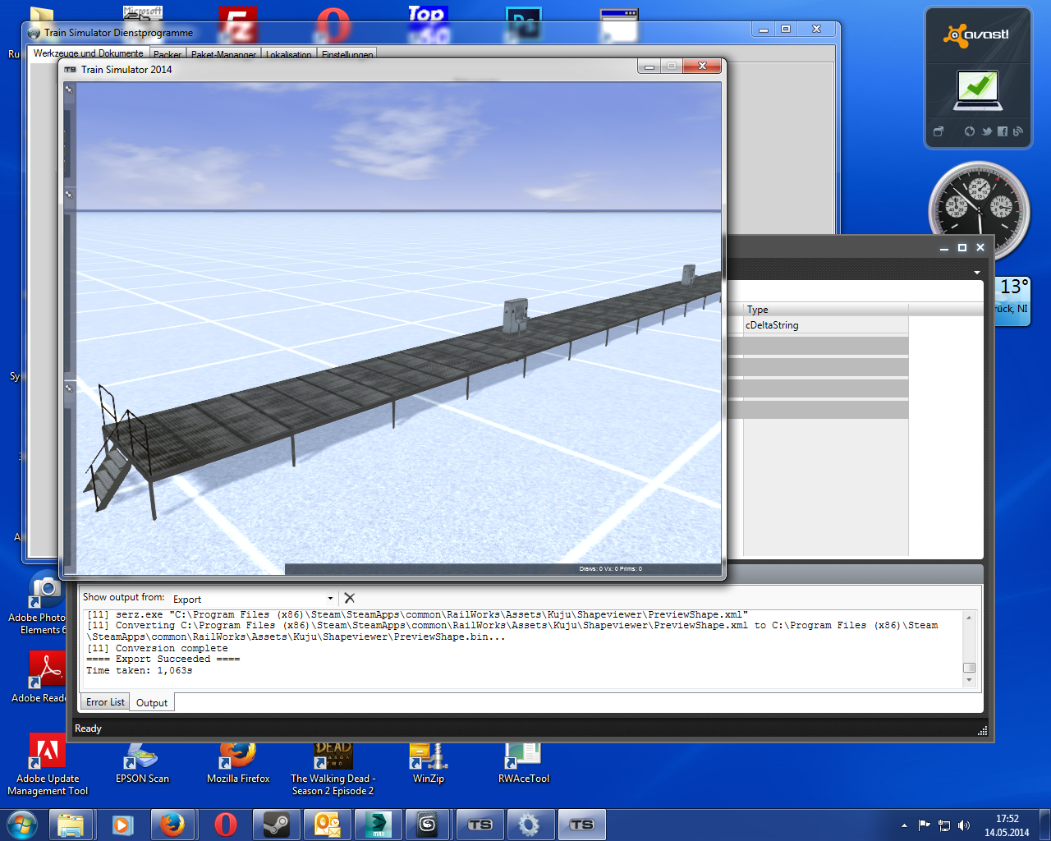Switch to active TS taskbar button right of gear
The image size is (1051, 841).
pyautogui.click(x=581, y=825)
